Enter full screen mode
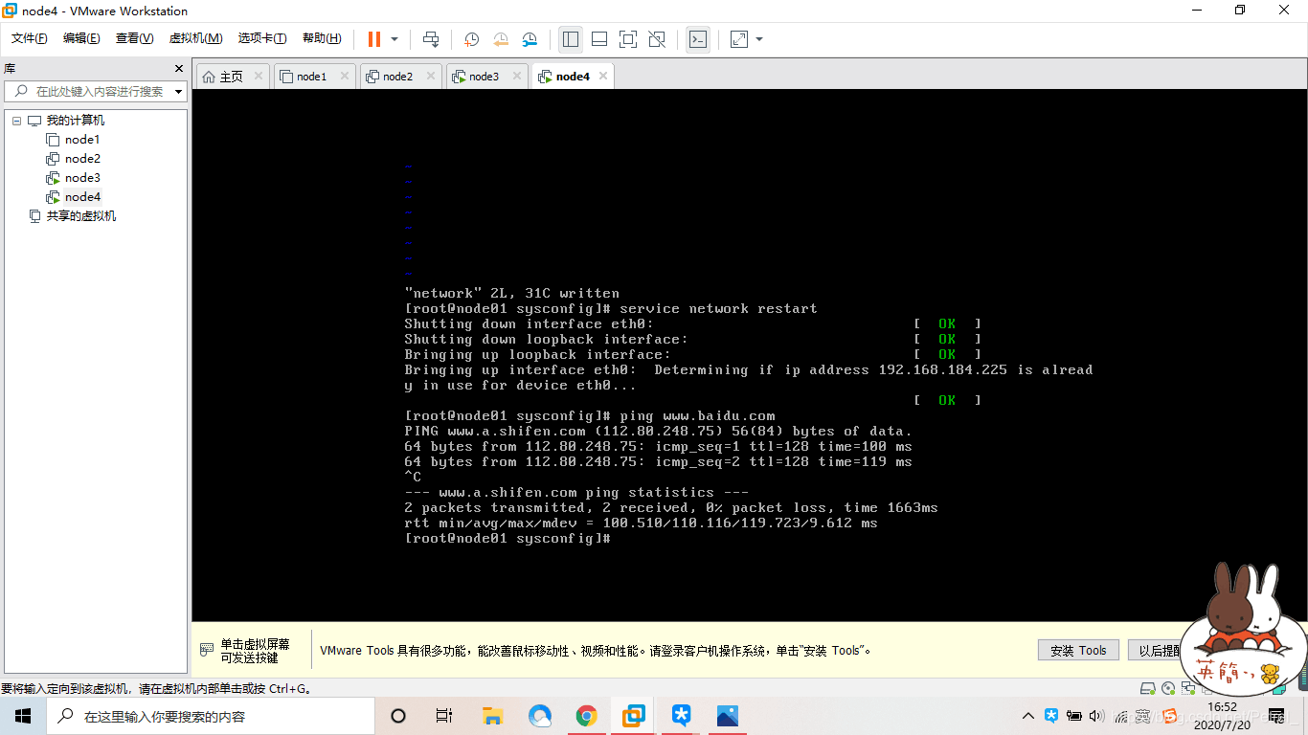Image resolution: width=1308 pixels, height=735 pixels. click(628, 39)
